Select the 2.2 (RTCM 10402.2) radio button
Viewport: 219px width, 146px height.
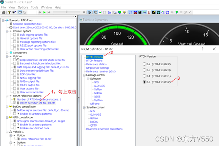pyautogui.click(x=144, y=64)
